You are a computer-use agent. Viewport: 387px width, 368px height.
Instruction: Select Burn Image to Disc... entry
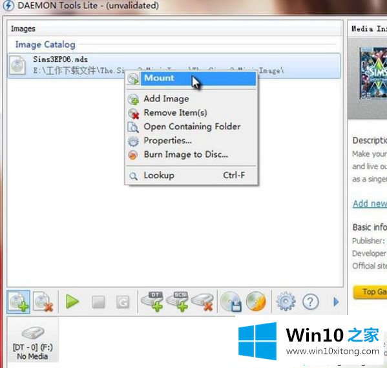pyautogui.click(x=191, y=155)
